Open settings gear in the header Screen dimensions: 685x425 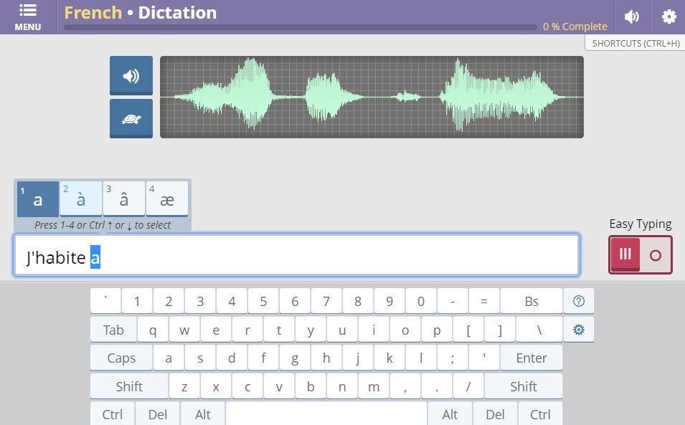[669, 17]
